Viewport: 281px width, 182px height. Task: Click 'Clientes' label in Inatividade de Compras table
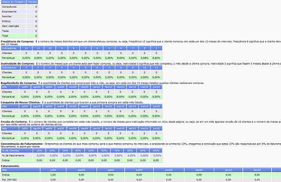pyautogui.click(x=7, y=72)
